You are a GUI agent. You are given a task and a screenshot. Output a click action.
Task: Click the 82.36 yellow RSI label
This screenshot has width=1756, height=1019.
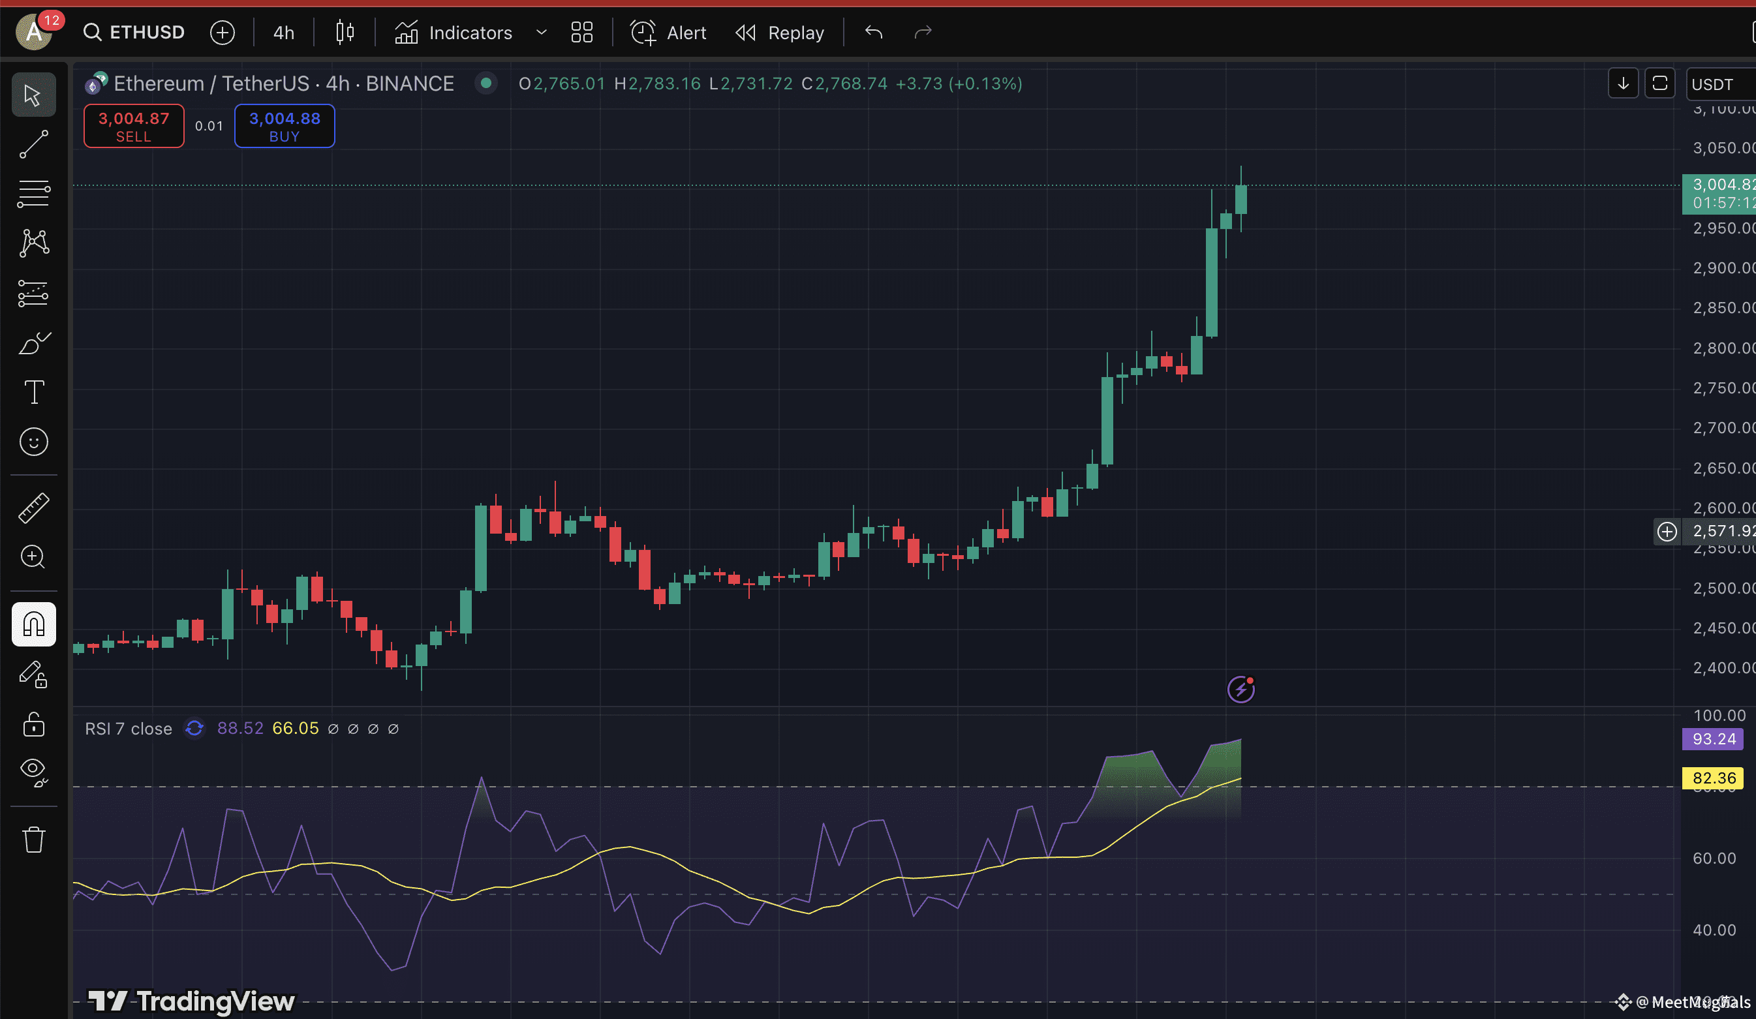pyautogui.click(x=1714, y=778)
